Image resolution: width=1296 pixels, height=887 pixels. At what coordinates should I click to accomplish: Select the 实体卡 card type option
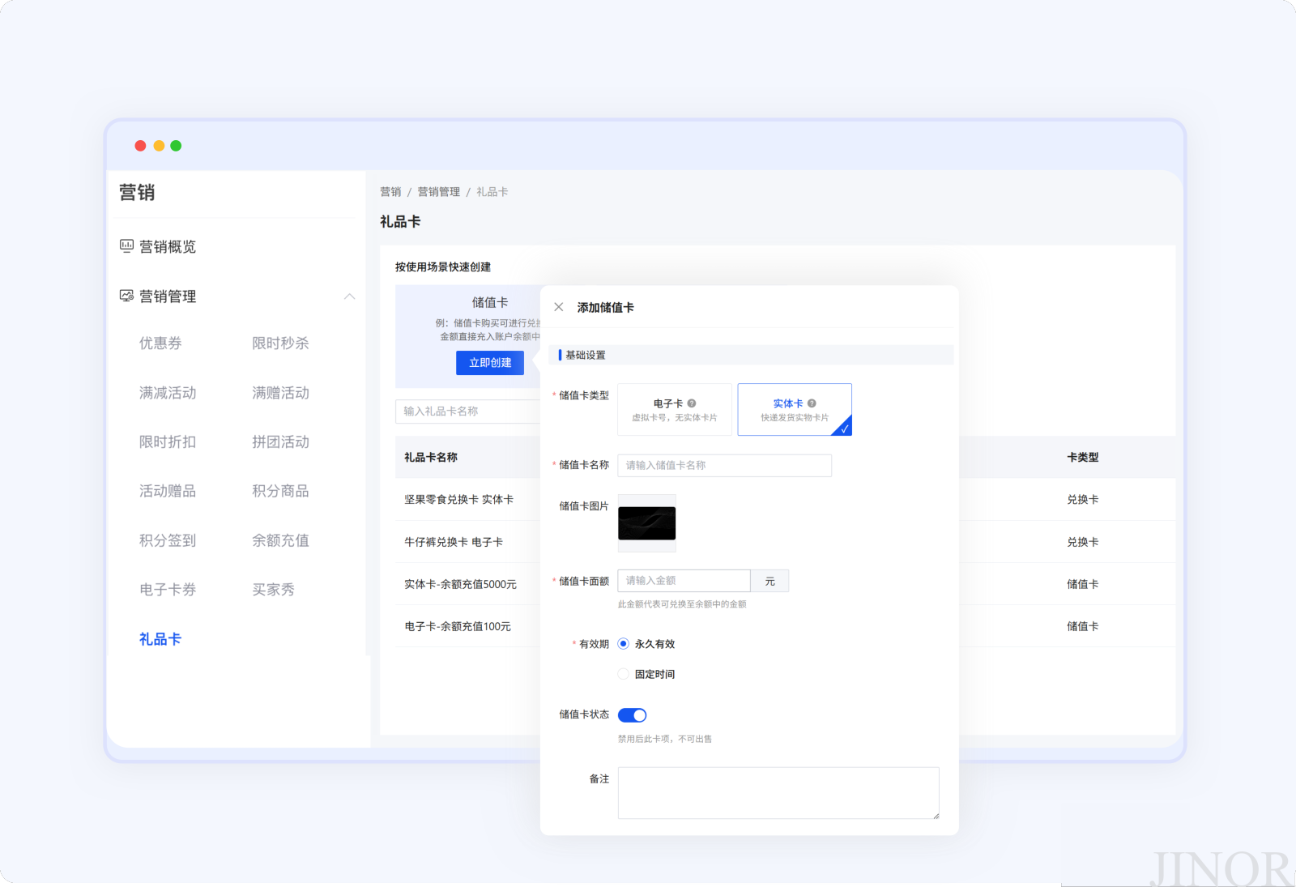click(x=795, y=410)
